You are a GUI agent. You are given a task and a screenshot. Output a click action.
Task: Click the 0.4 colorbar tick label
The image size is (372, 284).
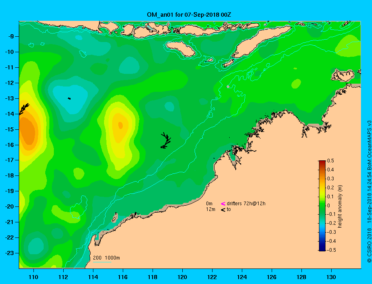(x=330, y=170)
